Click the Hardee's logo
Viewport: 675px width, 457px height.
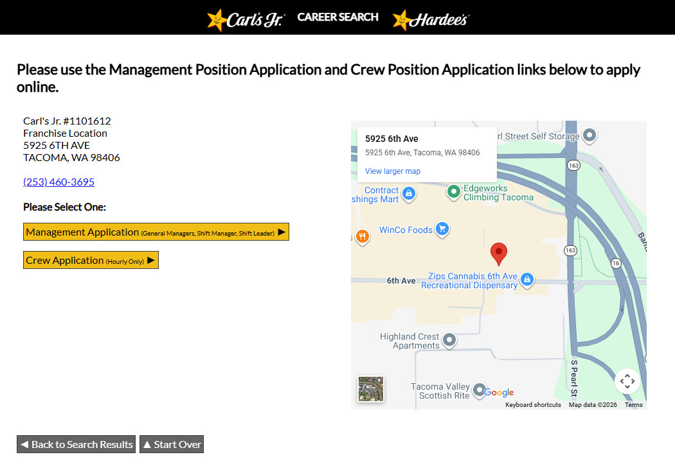pos(431,20)
